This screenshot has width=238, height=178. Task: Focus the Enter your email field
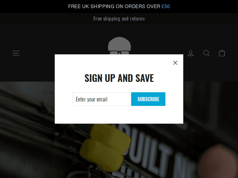click(102, 99)
